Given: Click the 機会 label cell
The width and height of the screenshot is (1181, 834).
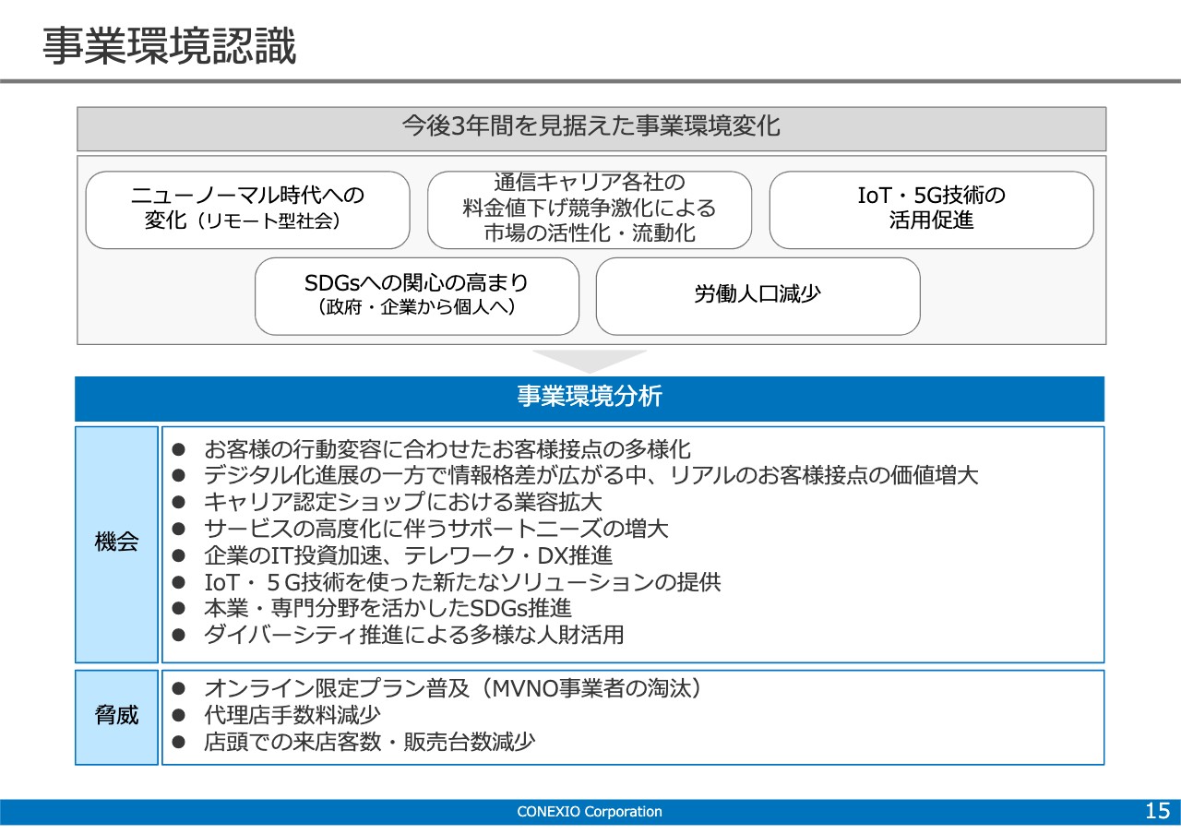Looking at the screenshot, I should [x=116, y=544].
